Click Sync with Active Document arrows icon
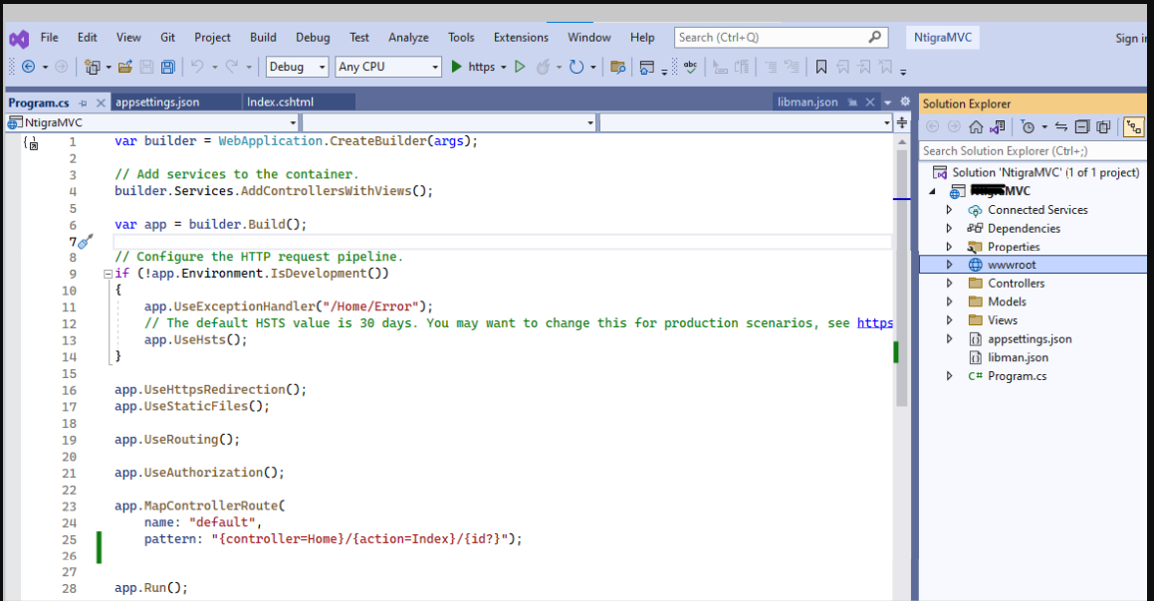 click(x=1061, y=127)
